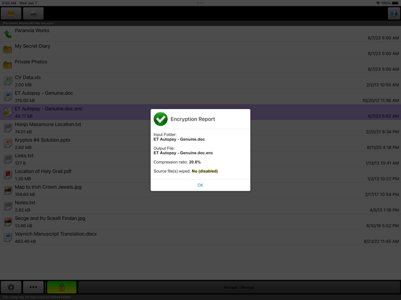The height and width of the screenshot is (300, 401).
Task: Select the ET Autopsy - Genuine.doc Word icon
Action: (x=8, y=97)
